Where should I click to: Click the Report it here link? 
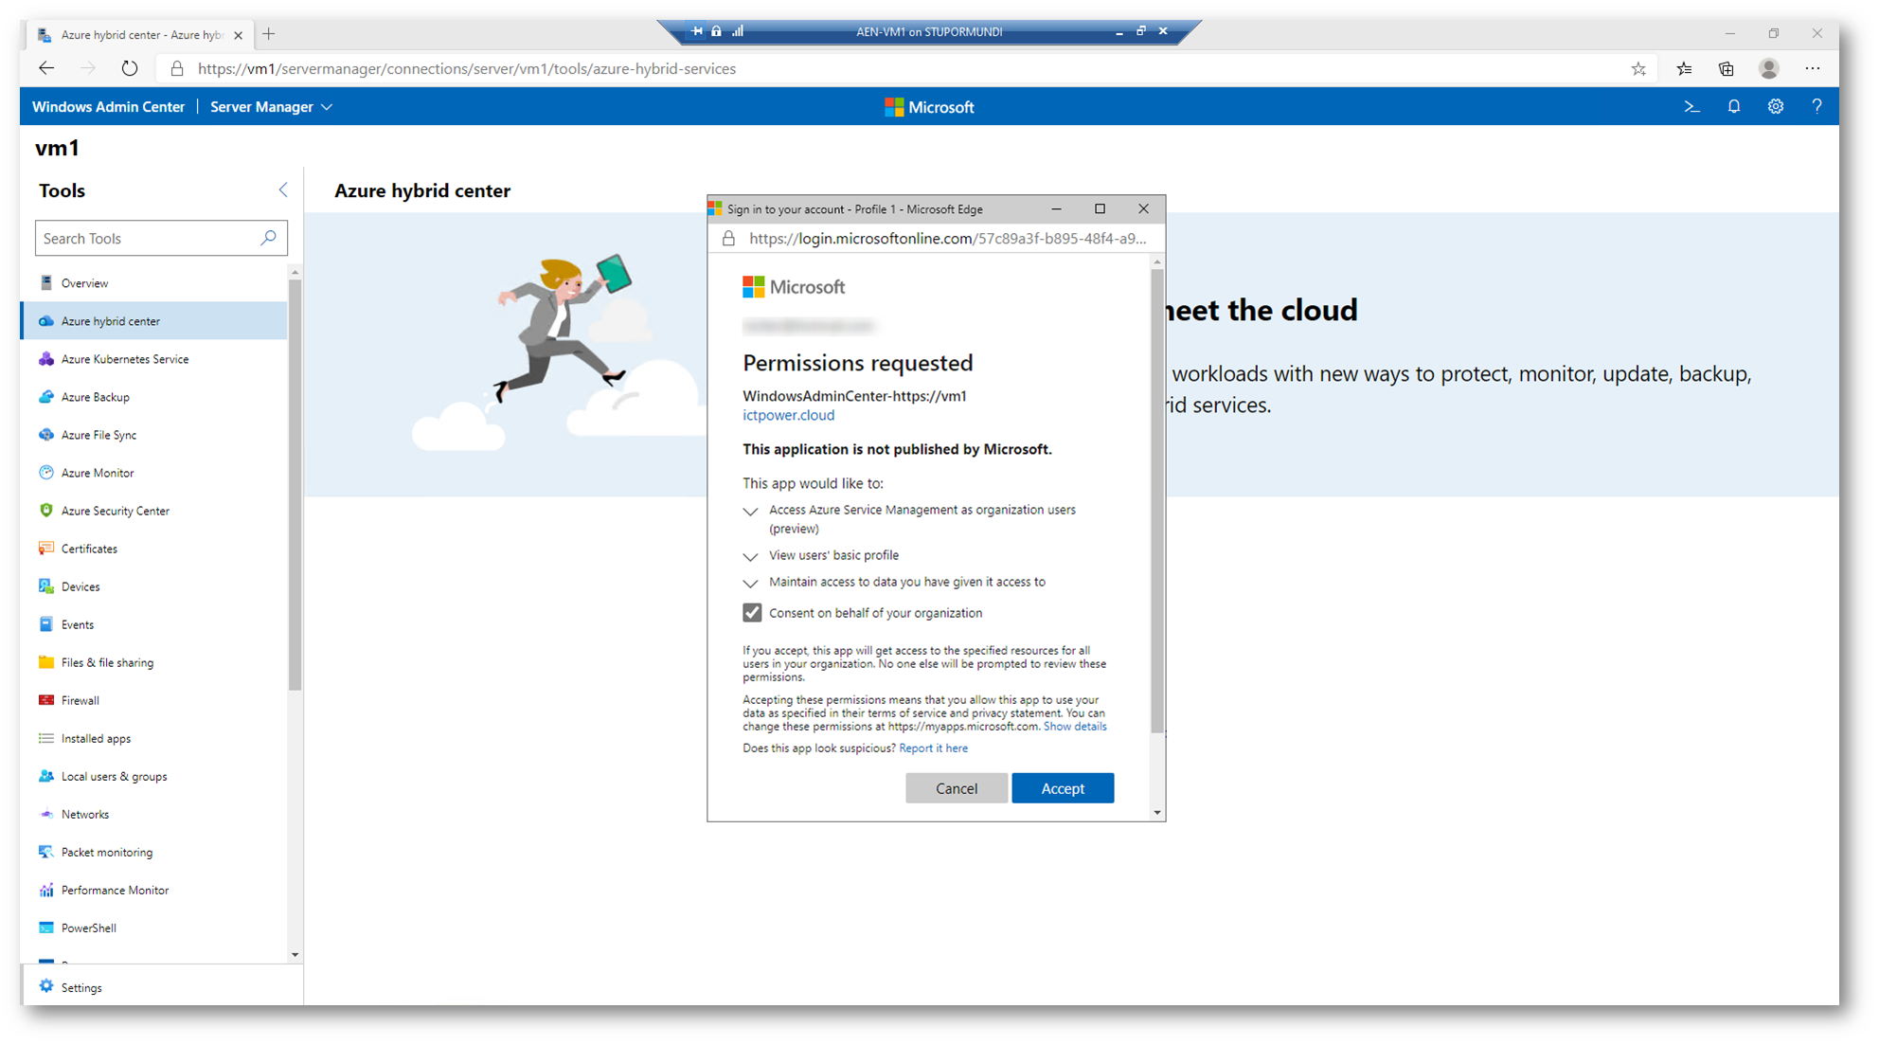tap(933, 748)
